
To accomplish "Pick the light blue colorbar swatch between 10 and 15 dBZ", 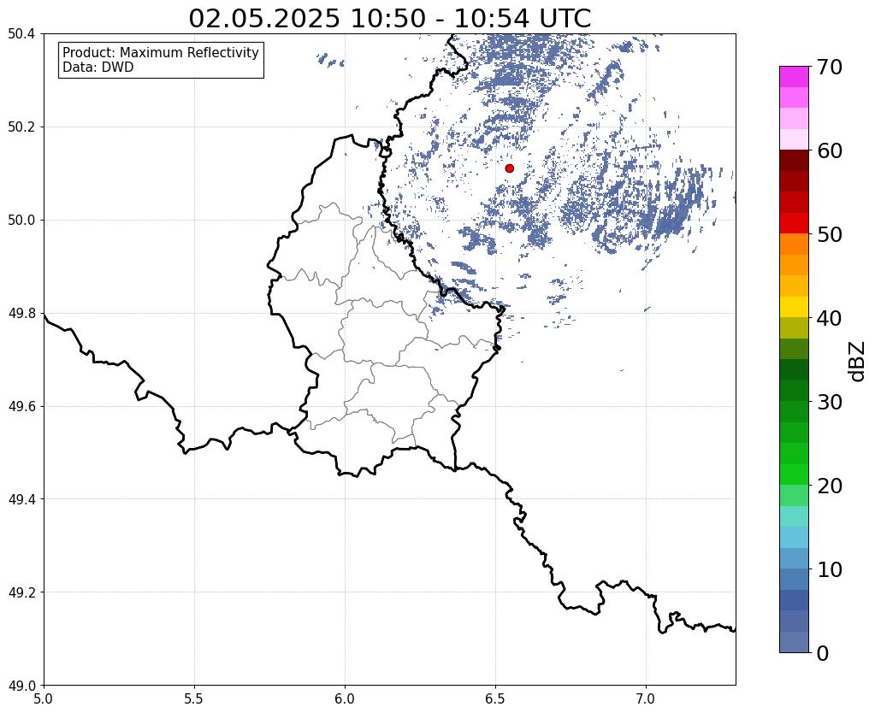I will (x=794, y=537).
